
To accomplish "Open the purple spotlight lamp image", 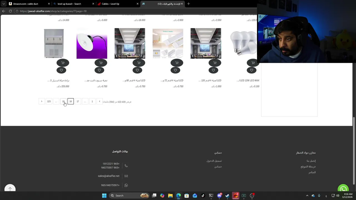I will tap(92, 43).
